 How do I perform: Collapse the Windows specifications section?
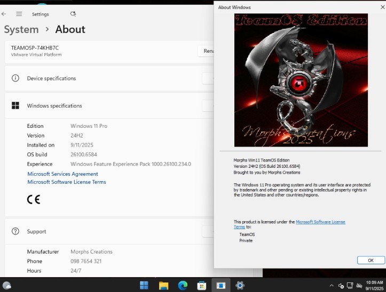(x=208, y=106)
